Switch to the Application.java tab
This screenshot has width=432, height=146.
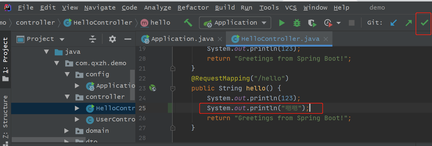tap(182, 39)
